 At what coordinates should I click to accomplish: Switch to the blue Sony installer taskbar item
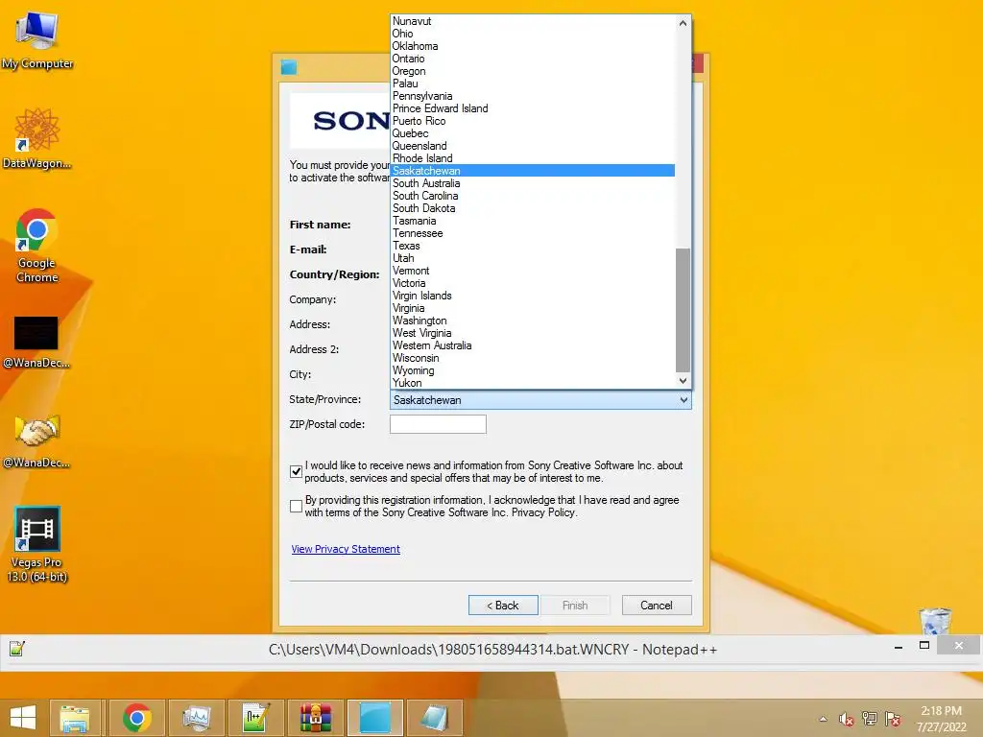(x=375, y=718)
